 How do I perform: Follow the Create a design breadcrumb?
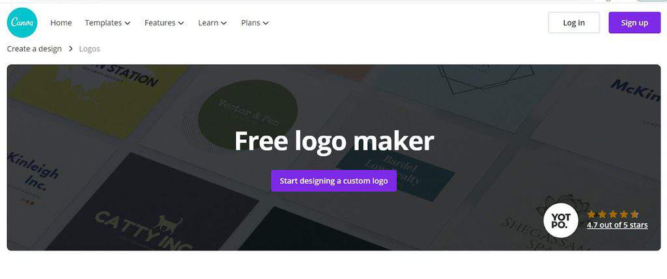[34, 49]
